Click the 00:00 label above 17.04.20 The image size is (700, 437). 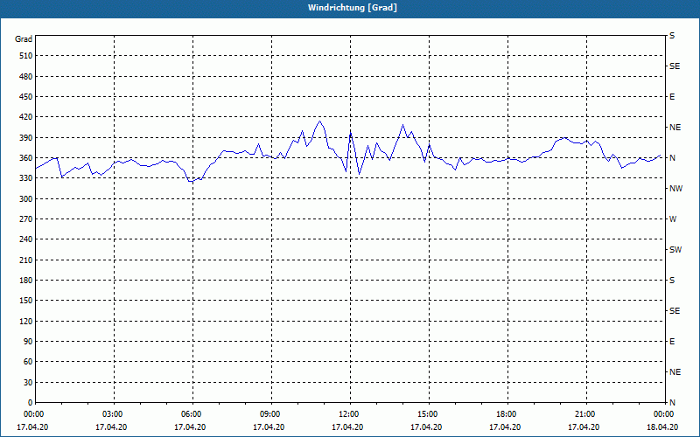[x=33, y=414]
